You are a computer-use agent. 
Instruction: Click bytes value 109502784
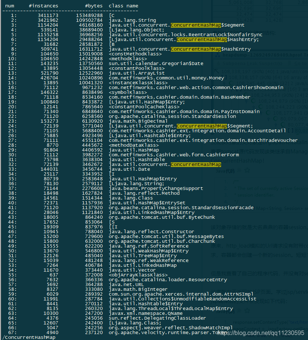pyautogui.click(x=89, y=20)
